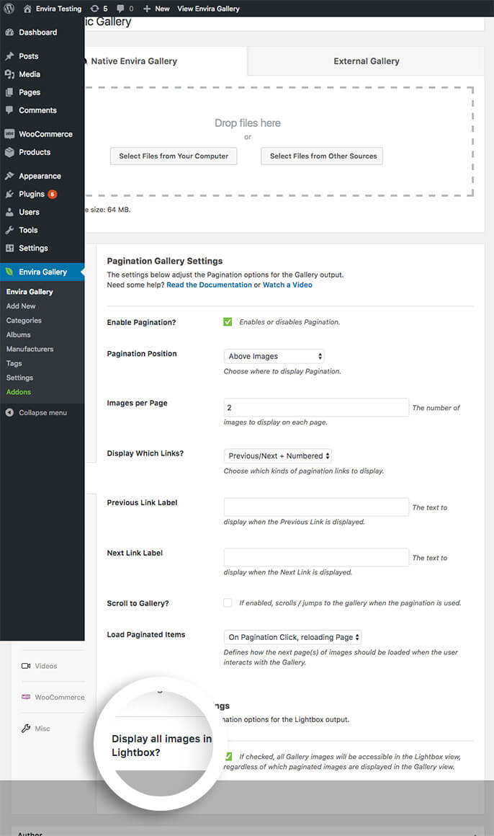The height and width of the screenshot is (836, 494).
Task: Switch to the External Gallery tab
Action: point(366,61)
